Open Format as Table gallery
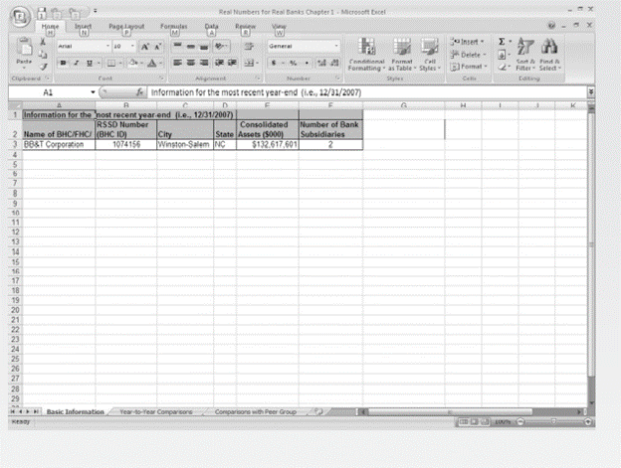 click(402, 55)
